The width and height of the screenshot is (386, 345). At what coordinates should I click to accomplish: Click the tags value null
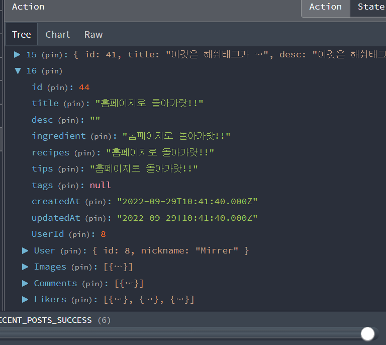[x=101, y=185]
